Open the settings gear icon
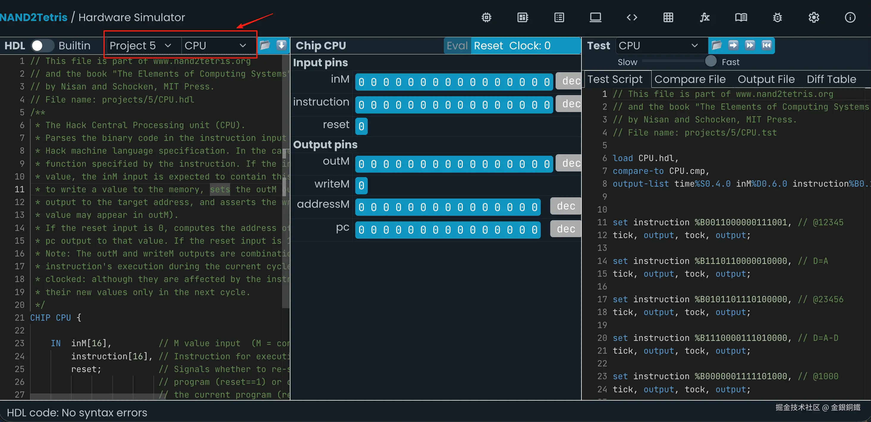The width and height of the screenshot is (871, 422). click(x=814, y=17)
